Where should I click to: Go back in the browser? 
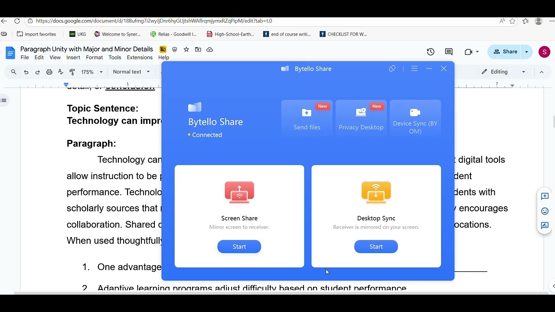(x=4, y=21)
